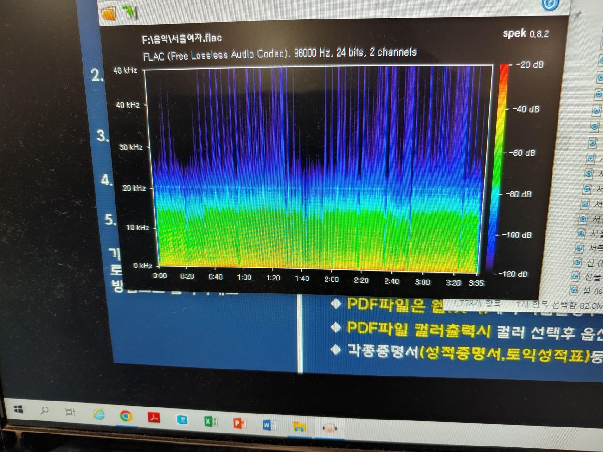Open the taskbar search magnifier
Screen dimensions: 603x452
(45, 411)
